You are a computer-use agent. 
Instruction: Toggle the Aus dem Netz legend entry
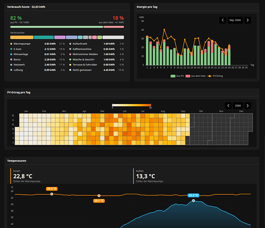[x=195, y=76]
